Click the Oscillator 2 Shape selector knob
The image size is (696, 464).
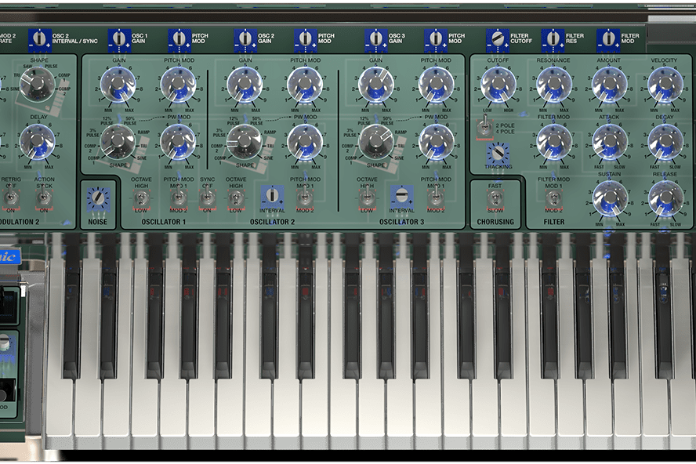244,141
